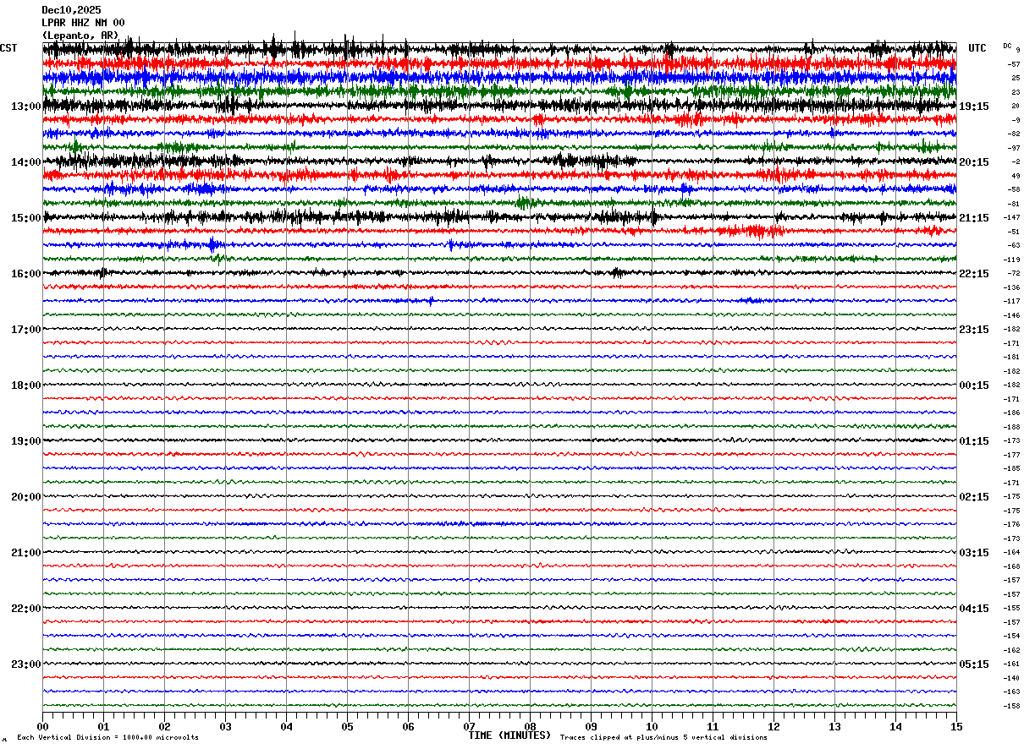The image size is (1024, 749).
Task: Select minute tick label 13 on axis
Action: [x=834, y=726]
